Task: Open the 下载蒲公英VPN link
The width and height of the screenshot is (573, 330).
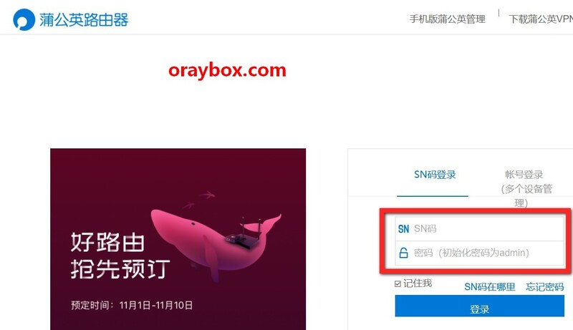Action: pos(541,19)
